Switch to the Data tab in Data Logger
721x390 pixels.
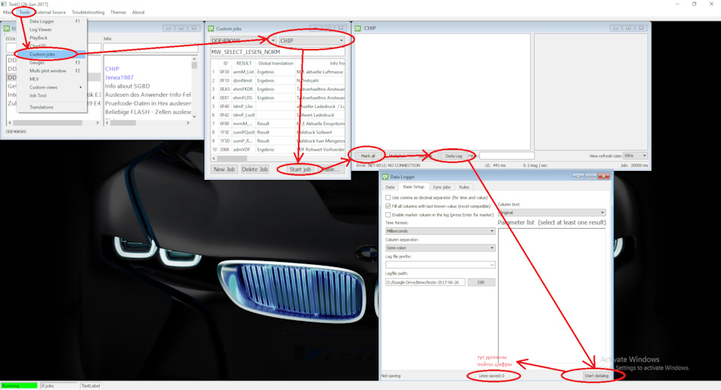click(x=390, y=187)
